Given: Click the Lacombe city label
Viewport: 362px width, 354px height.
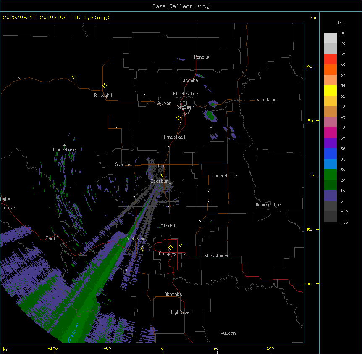Looking at the screenshot, I should pos(189,80).
